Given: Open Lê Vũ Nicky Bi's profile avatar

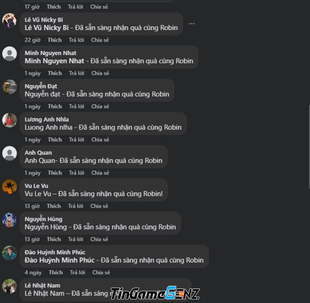Looking at the screenshot, I should (x=9, y=20).
